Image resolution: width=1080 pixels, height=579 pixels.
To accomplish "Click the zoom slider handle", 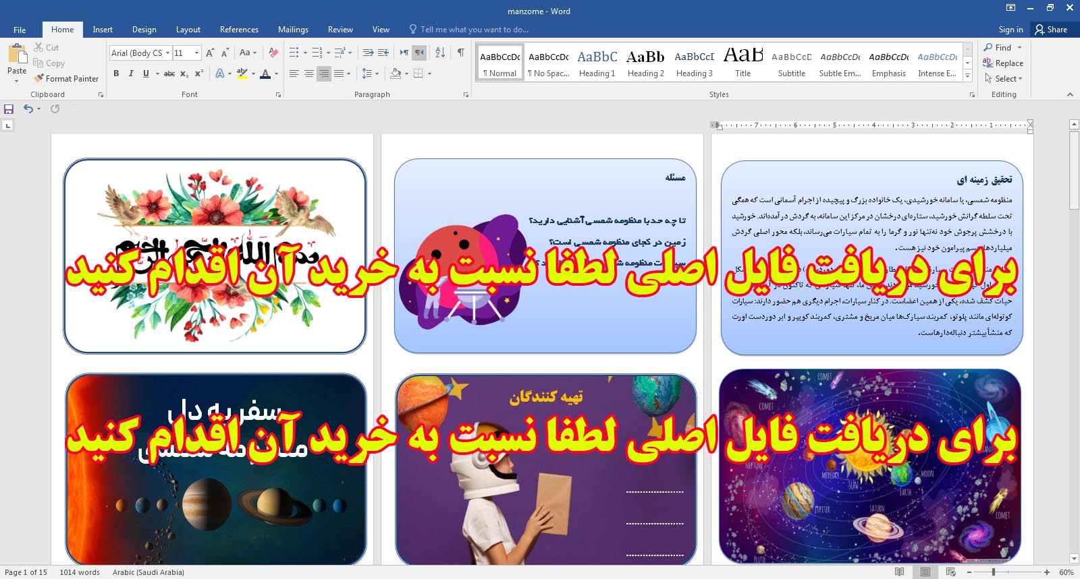I will (x=994, y=572).
